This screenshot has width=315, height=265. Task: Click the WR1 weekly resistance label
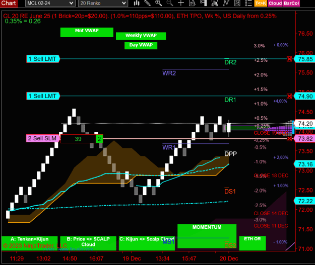tap(169, 147)
